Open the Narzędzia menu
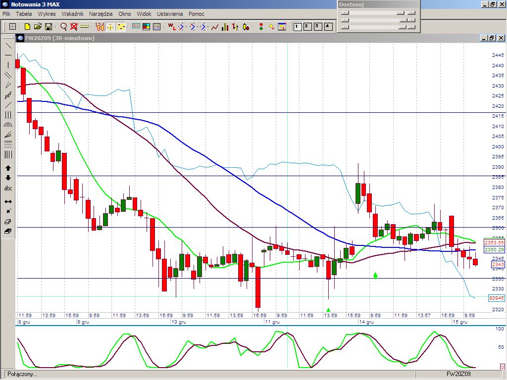This screenshot has width=507, height=380. pyautogui.click(x=101, y=14)
